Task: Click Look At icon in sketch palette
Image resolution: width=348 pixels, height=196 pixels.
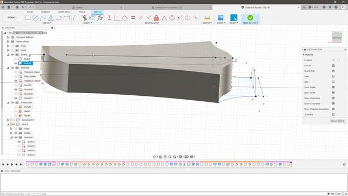Action: pos(333,65)
